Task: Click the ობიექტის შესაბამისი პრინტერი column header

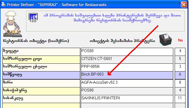Action: tap(122, 41)
